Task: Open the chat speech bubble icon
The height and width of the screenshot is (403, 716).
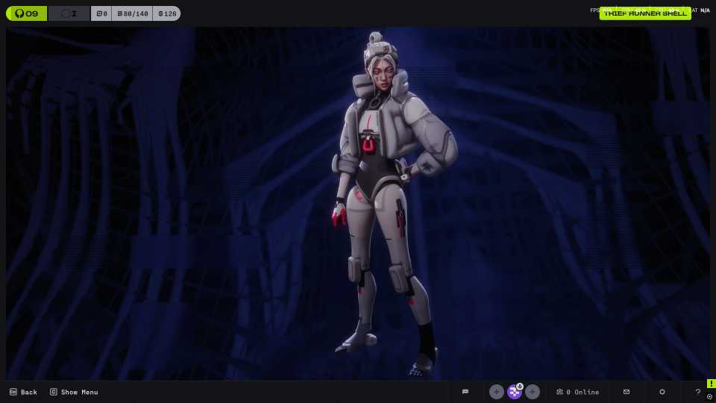Action: (x=465, y=392)
